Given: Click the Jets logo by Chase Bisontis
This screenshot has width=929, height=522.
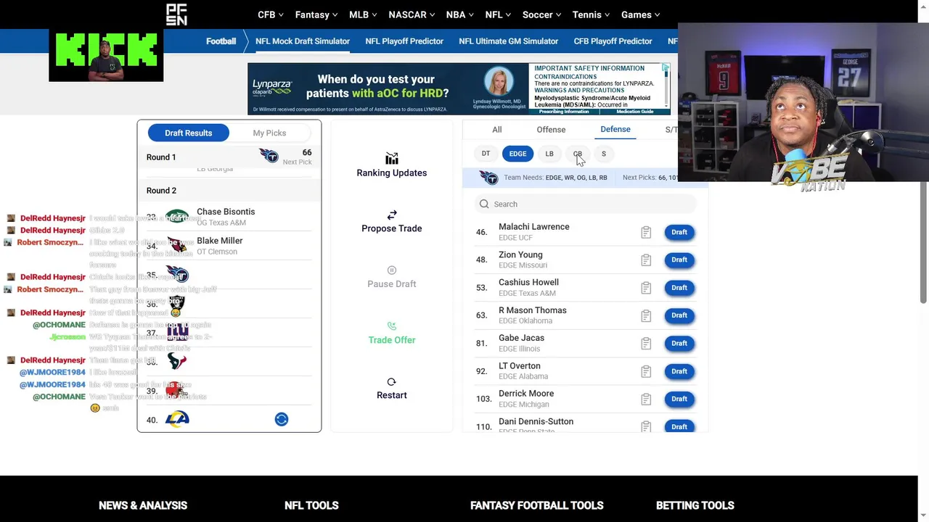Looking at the screenshot, I should point(177,216).
